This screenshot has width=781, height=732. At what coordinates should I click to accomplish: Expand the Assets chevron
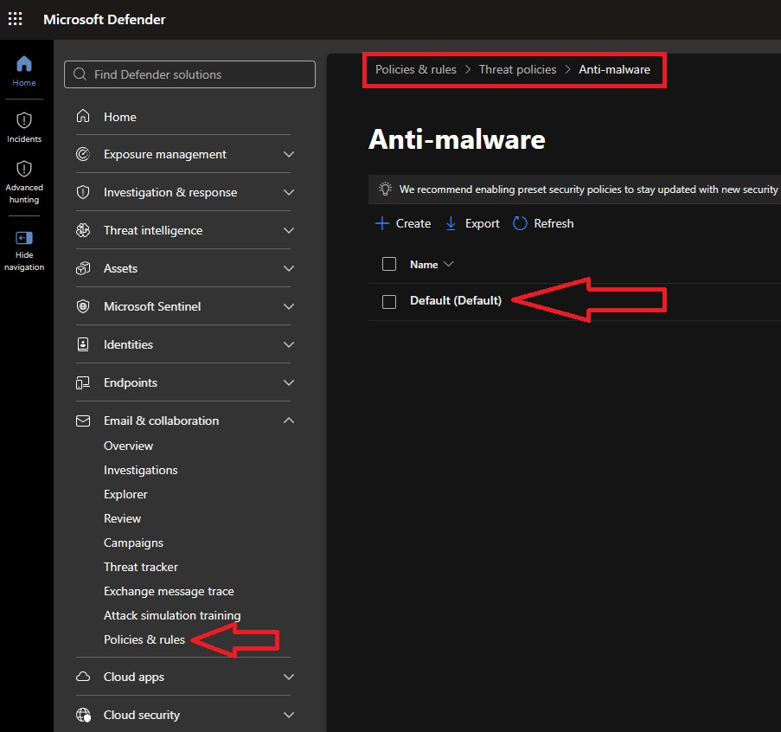[x=288, y=268]
